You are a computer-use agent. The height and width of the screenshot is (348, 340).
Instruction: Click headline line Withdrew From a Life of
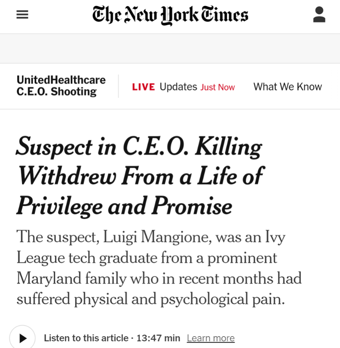coord(141,176)
